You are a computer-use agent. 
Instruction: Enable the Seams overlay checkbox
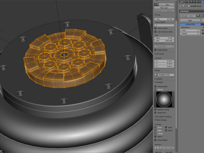tap(156, 136)
